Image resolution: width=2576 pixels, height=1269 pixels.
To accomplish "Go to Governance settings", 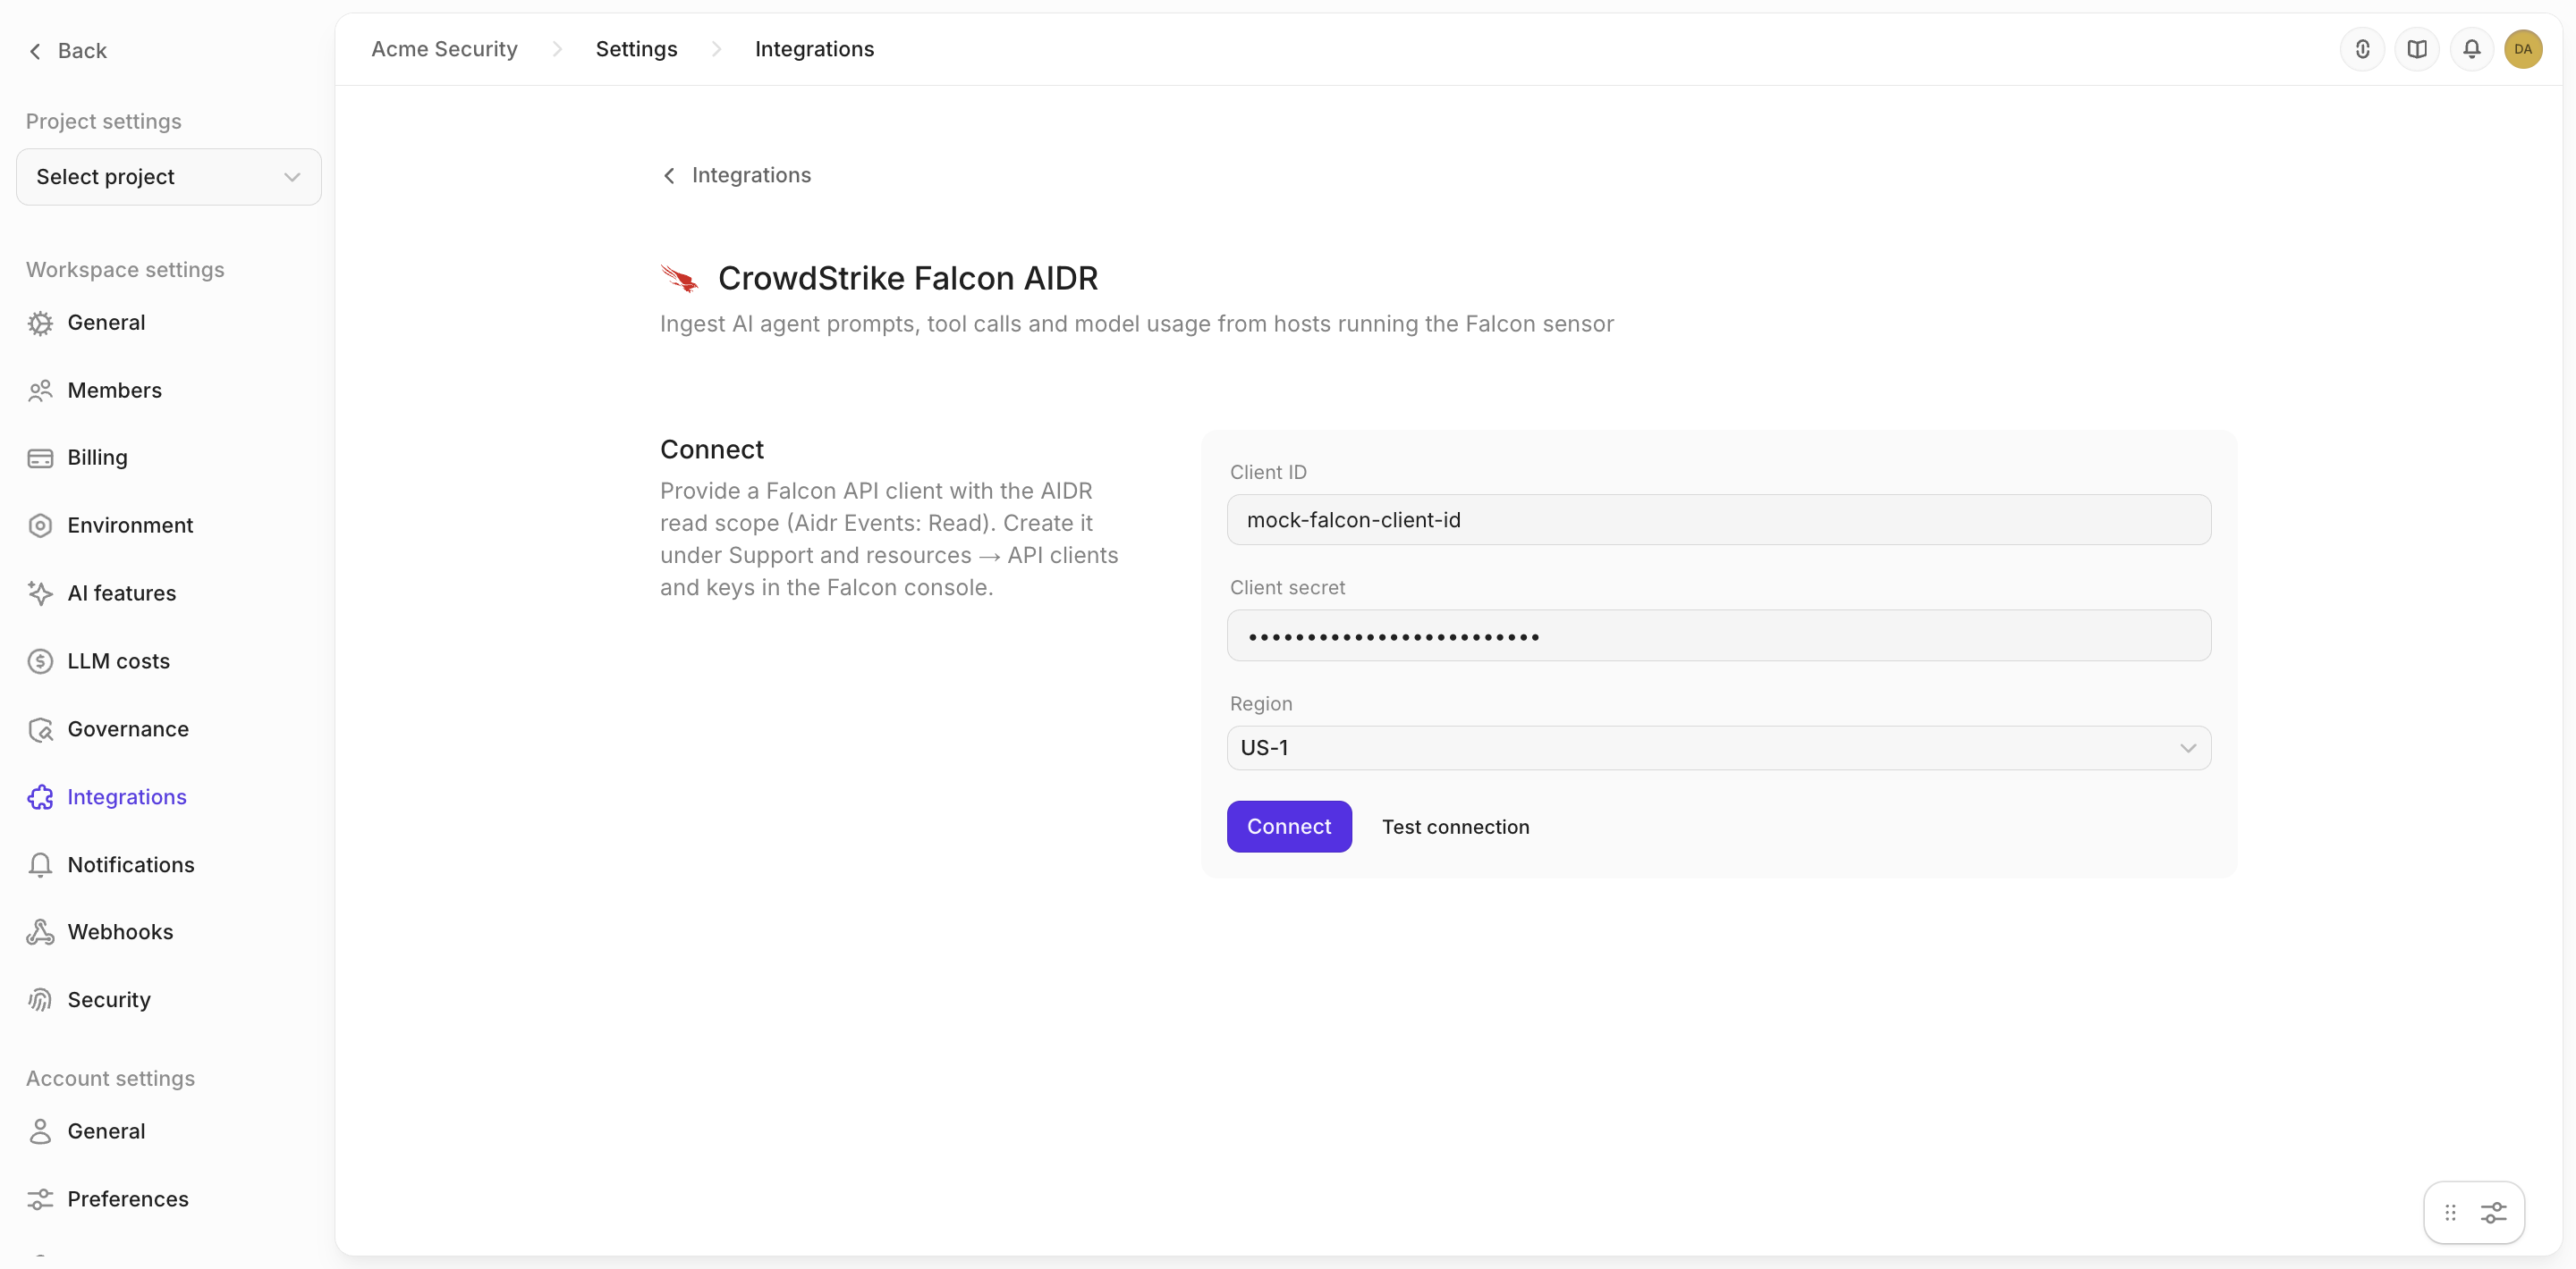I will [128, 729].
